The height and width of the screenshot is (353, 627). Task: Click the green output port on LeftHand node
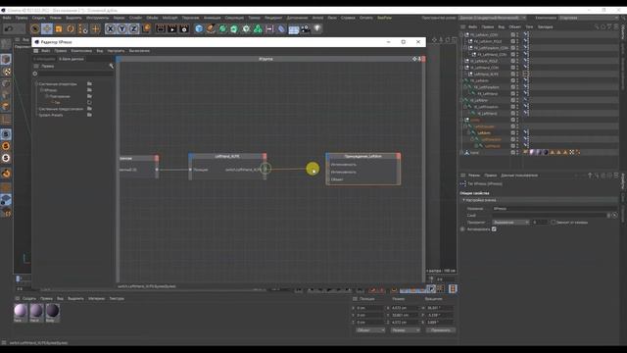coord(265,169)
